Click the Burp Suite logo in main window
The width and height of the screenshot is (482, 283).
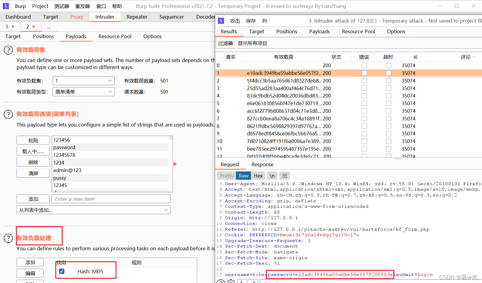tap(6, 6)
